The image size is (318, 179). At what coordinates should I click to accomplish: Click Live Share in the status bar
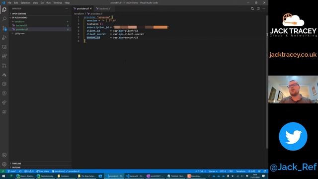click(43, 171)
